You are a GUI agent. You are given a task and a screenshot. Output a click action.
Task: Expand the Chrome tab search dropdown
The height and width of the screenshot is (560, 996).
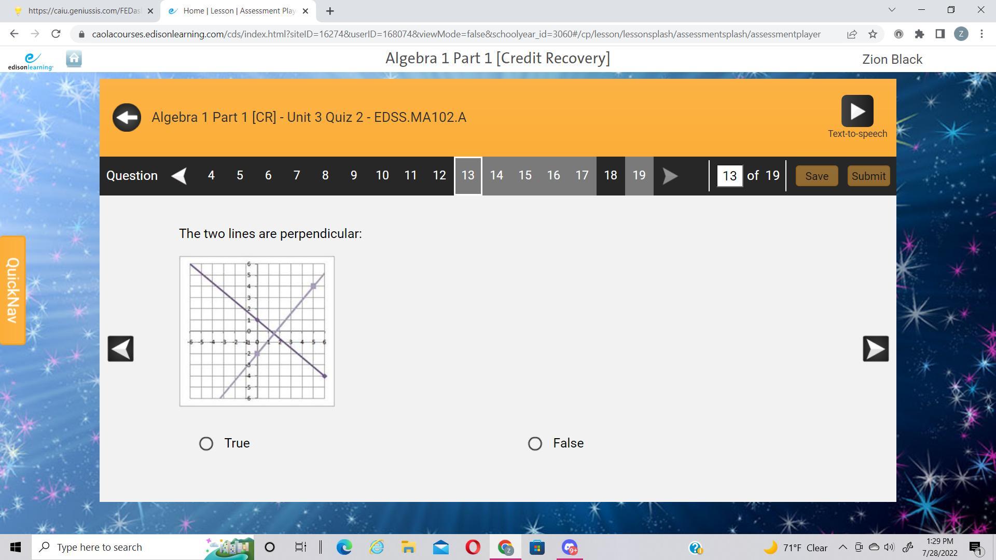click(x=892, y=10)
